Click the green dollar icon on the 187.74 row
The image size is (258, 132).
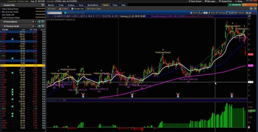12,73
